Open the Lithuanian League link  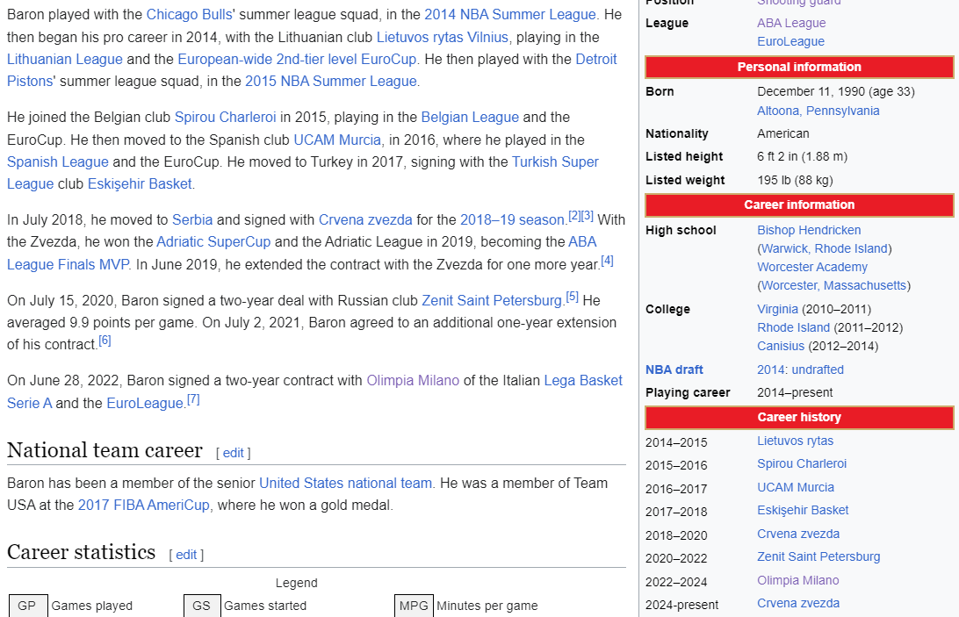[x=65, y=60]
